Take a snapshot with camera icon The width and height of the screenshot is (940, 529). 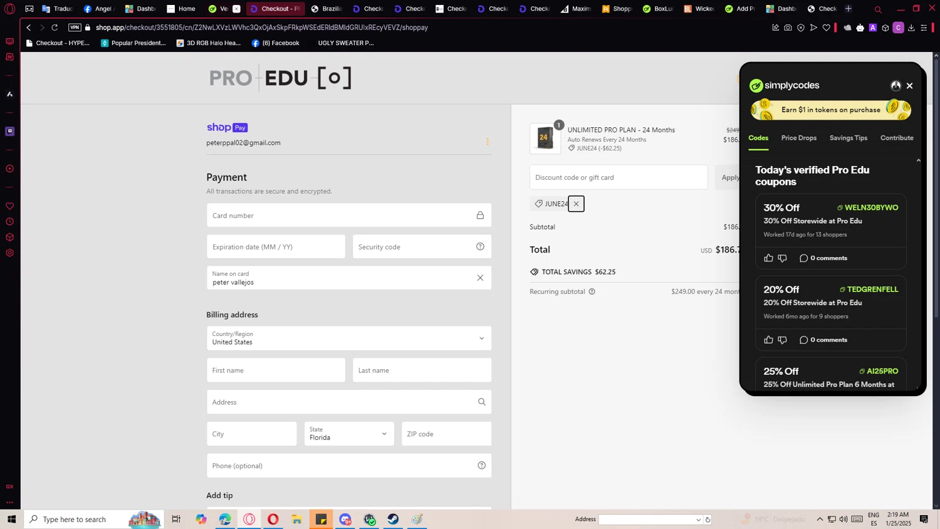(x=788, y=28)
